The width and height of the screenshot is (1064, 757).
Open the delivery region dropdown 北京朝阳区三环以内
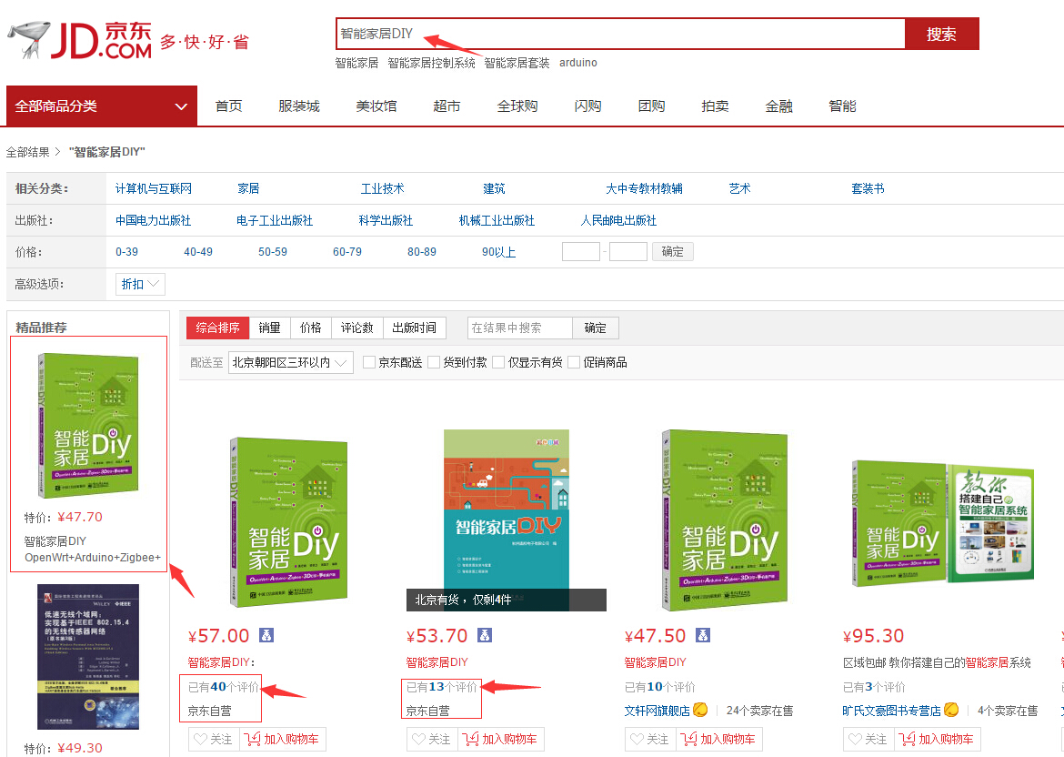(290, 362)
